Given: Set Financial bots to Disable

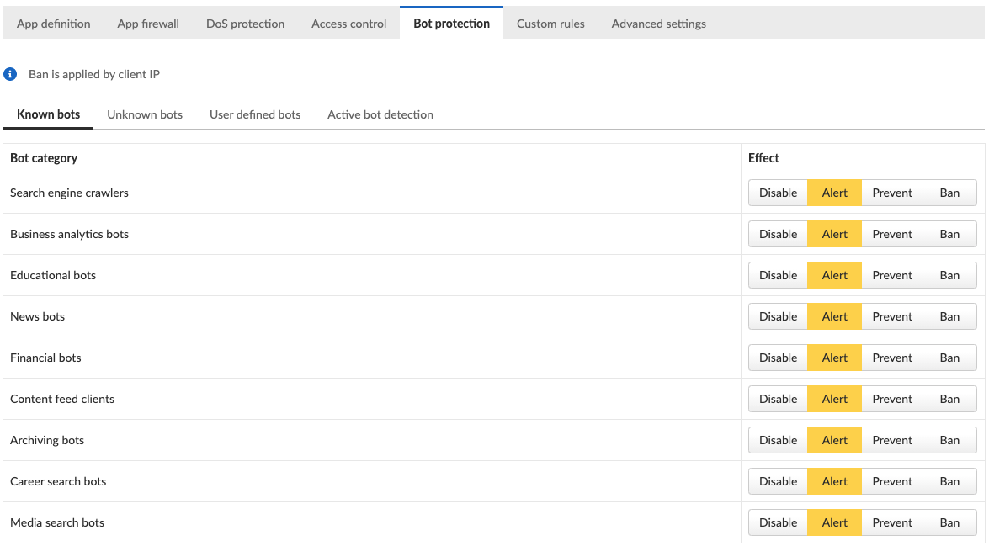Looking at the screenshot, I should pyautogui.click(x=778, y=358).
